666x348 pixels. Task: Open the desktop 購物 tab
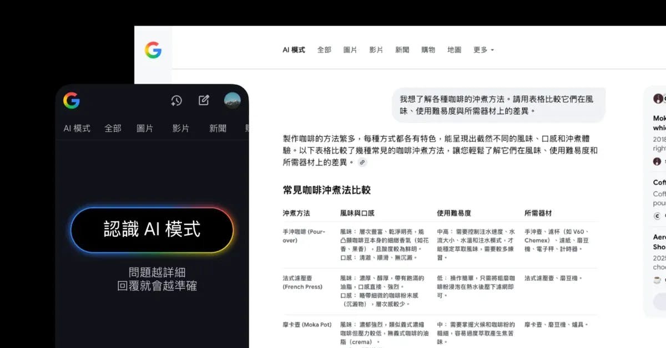click(428, 50)
